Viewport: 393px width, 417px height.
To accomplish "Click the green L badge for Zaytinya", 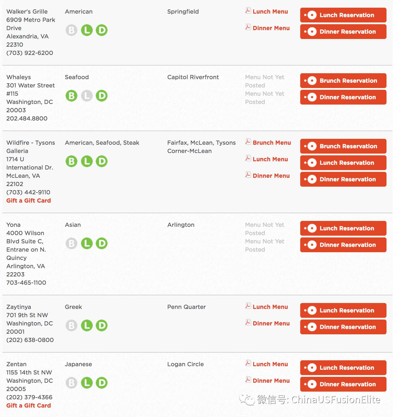I will pyautogui.click(x=87, y=325).
